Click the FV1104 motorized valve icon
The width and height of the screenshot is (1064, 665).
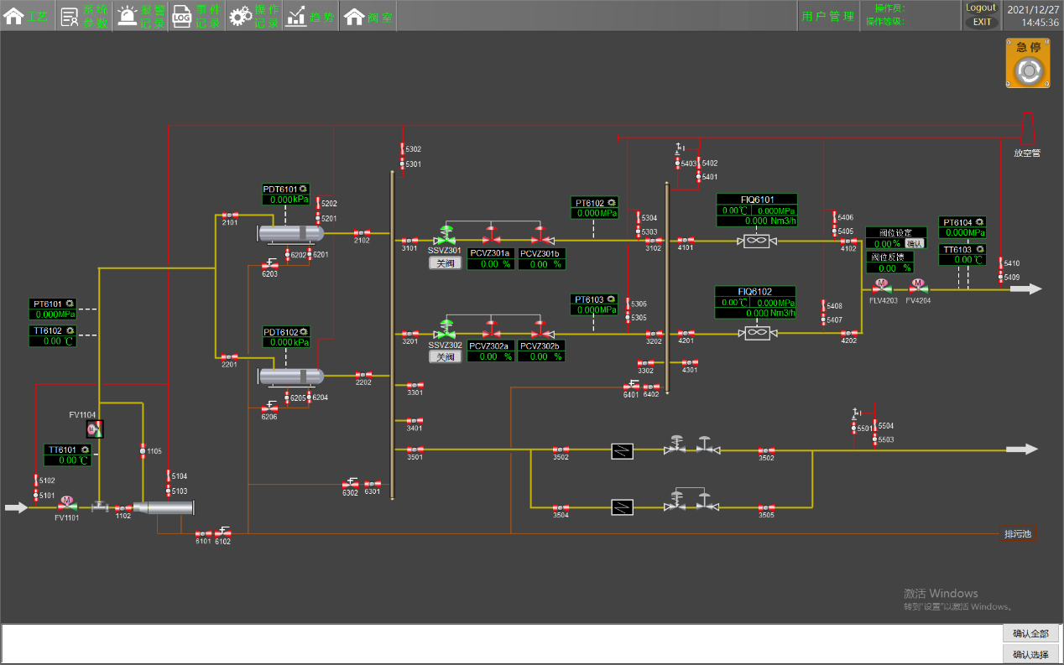(x=95, y=429)
